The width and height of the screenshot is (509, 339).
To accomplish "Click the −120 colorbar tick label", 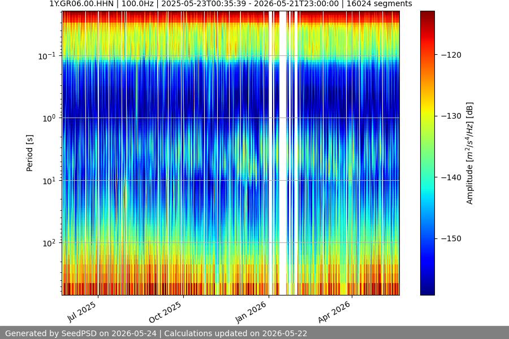I will [x=451, y=55].
